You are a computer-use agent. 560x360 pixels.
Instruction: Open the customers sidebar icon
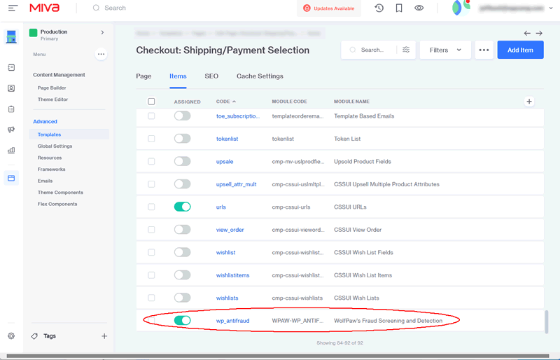point(11,88)
